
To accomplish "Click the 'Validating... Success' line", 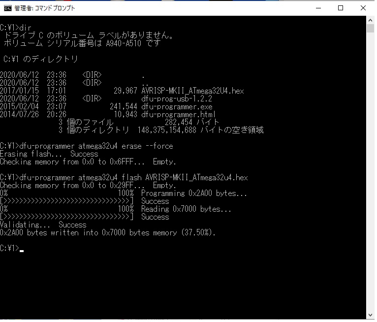I will (43, 225).
